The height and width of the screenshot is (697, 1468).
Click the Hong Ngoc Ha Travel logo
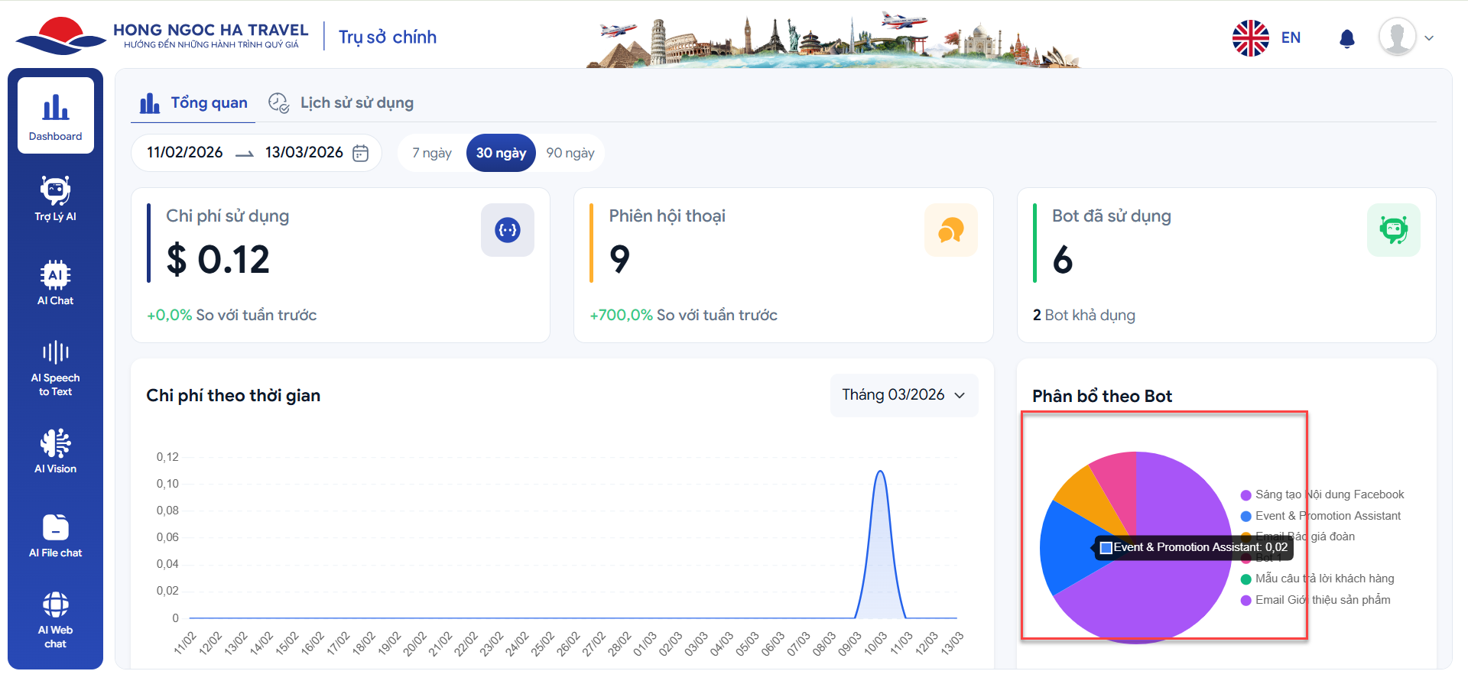click(x=162, y=36)
